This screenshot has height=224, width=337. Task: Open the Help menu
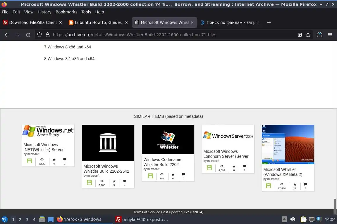[99, 12]
